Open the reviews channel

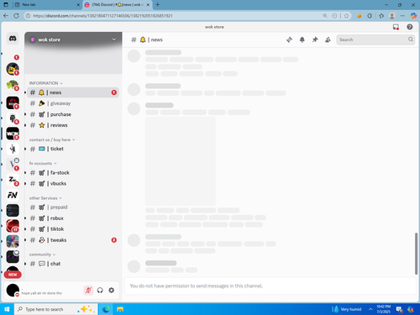coord(73,125)
